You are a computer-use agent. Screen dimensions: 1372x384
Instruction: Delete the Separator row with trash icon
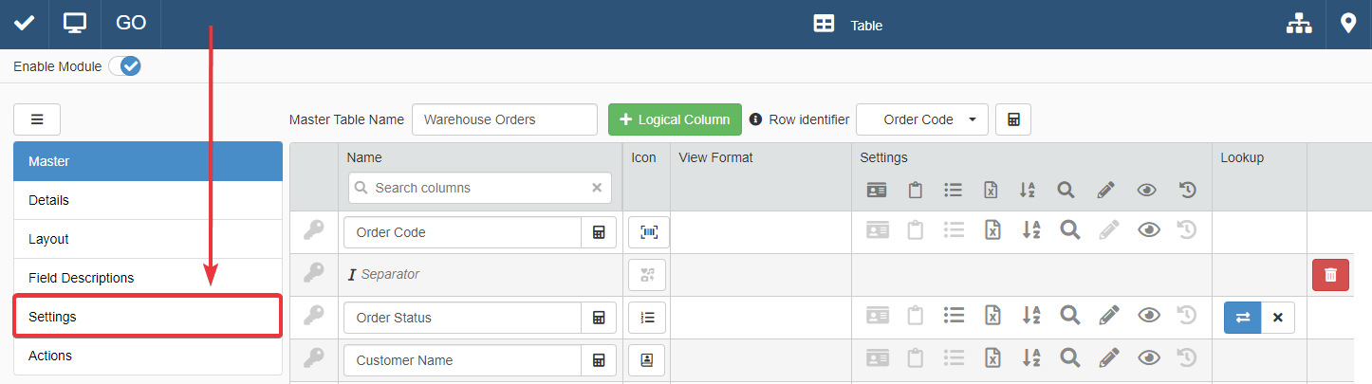point(1330,275)
